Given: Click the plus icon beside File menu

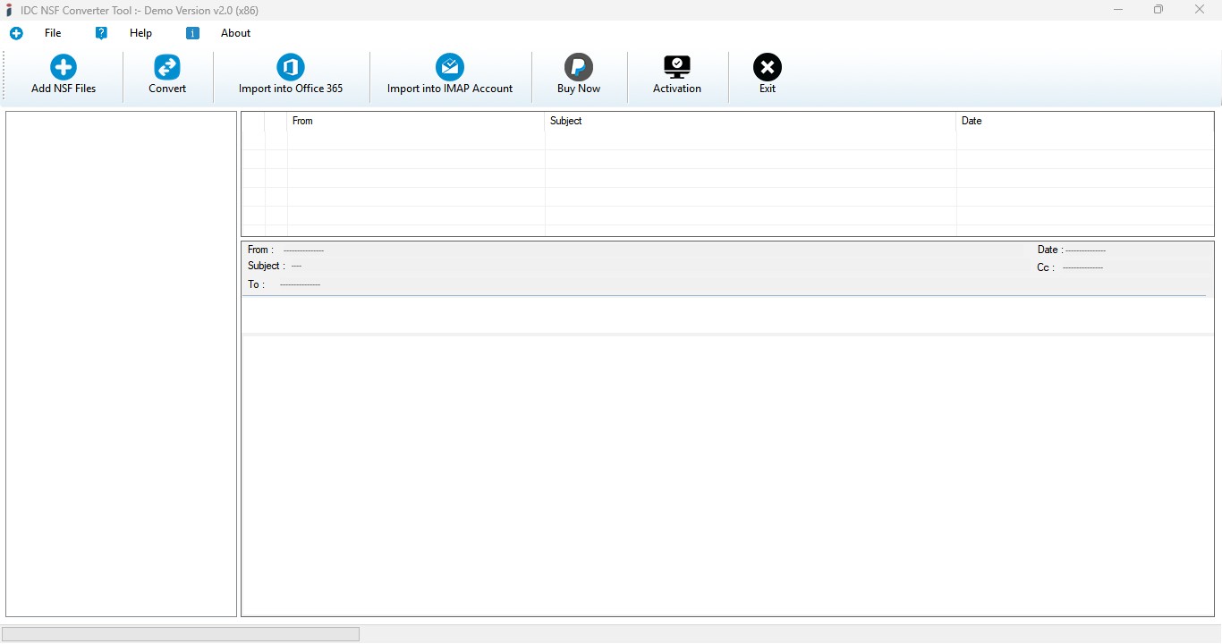Looking at the screenshot, I should [16, 33].
